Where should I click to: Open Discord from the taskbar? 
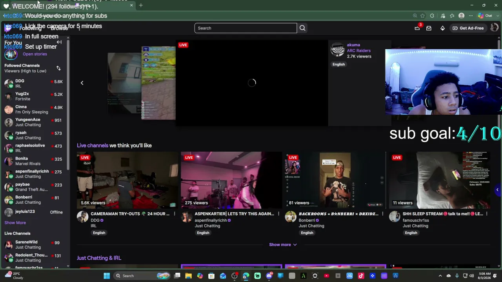pos(269,276)
